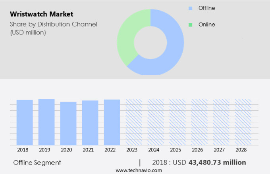Click the hatched 2028 forecast bar
Viewport: 270px width, 174px height.
tap(243, 122)
